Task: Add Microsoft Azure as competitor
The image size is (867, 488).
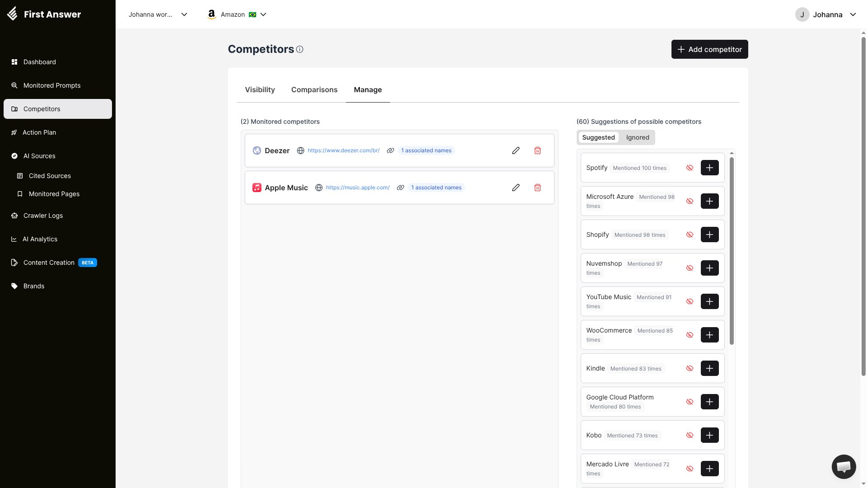Action: [x=709, y=201]
